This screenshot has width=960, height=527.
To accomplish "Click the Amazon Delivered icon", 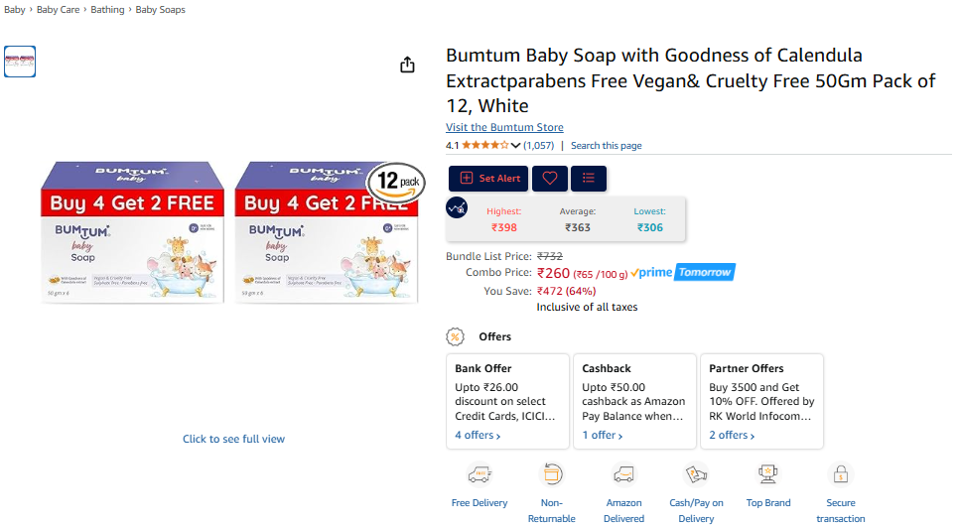I will tap(623, 474).
